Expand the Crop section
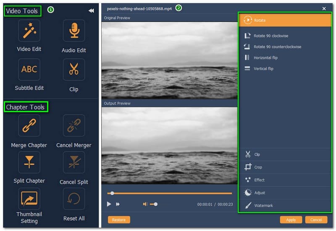Viewport: 336px width, 231px height. click(x=258, y=167)
